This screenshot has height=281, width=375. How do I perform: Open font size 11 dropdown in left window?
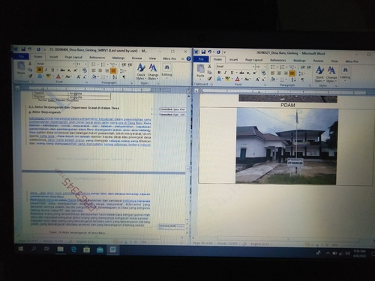82,64
